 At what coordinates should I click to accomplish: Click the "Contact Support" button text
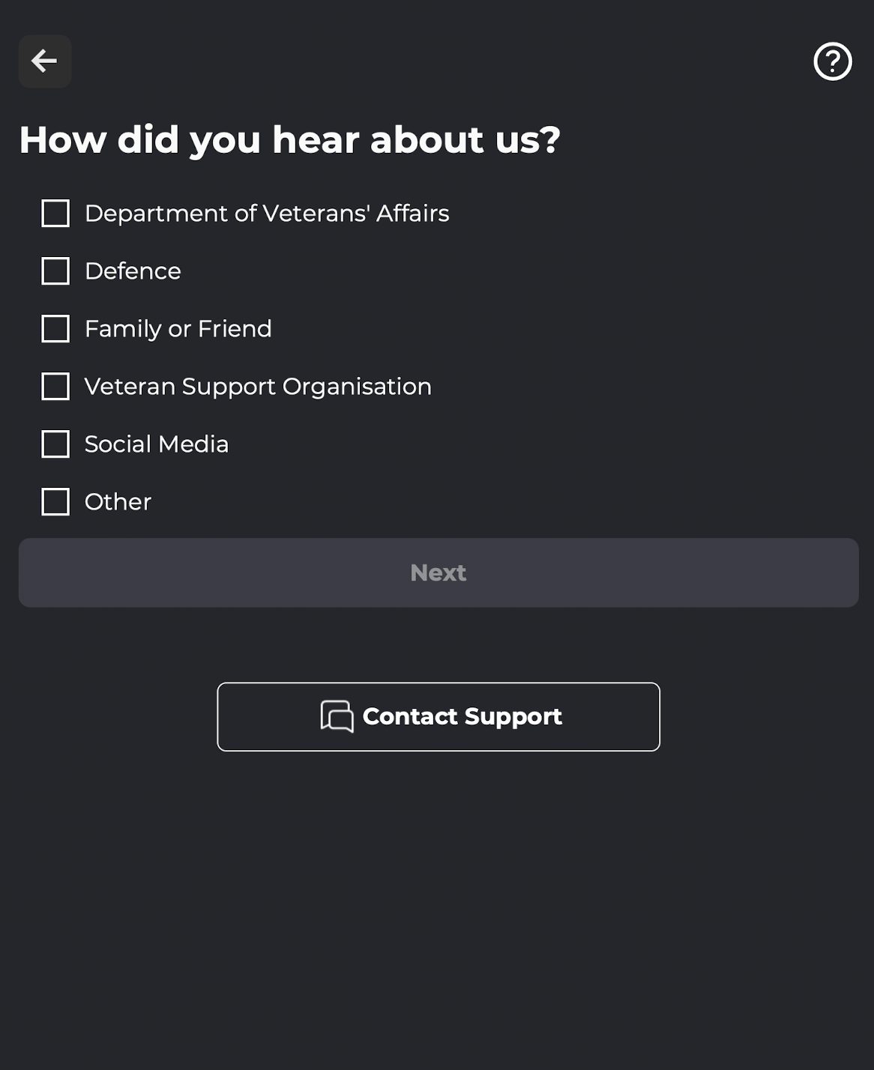462,717
